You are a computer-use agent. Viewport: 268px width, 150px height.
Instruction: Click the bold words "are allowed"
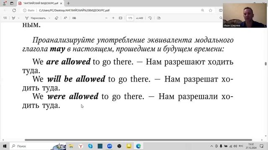point(68,62)
